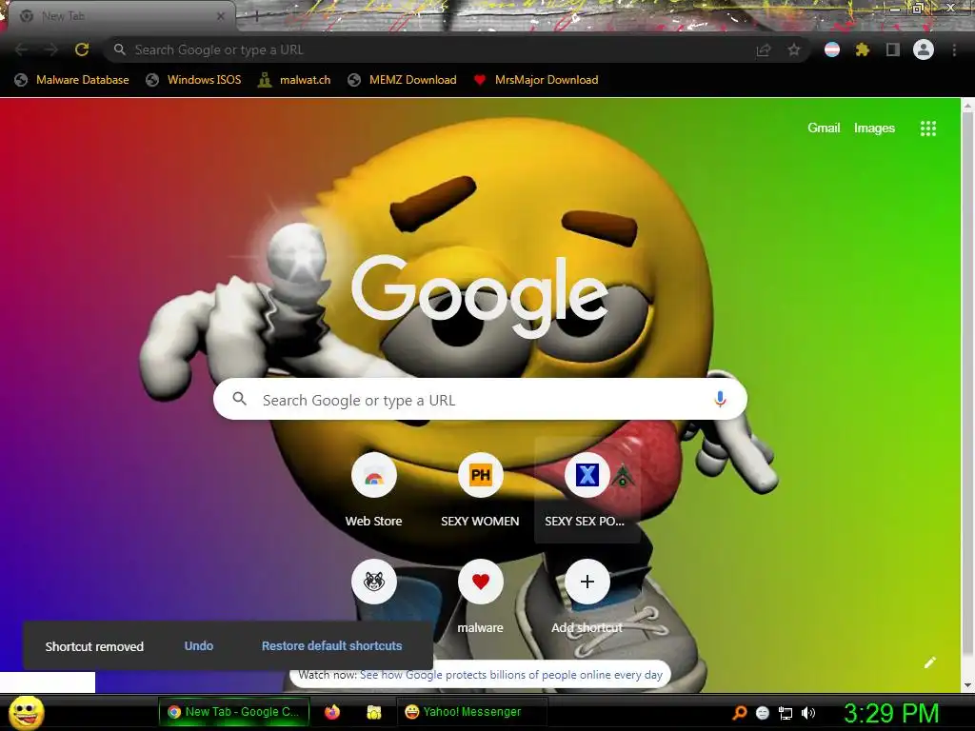Start voice search with microphone icon
This screenshot has height=731, width=975.
720,399
